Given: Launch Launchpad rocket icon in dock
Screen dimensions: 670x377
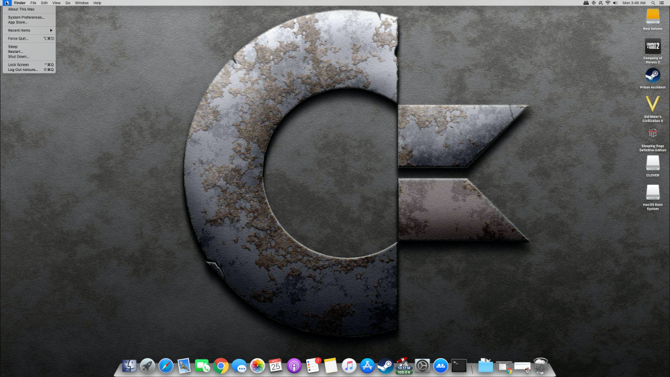Looking at the screenshot, I should point(147,366).
